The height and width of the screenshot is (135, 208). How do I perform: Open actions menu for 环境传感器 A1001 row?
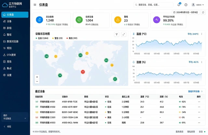point(199,102)
